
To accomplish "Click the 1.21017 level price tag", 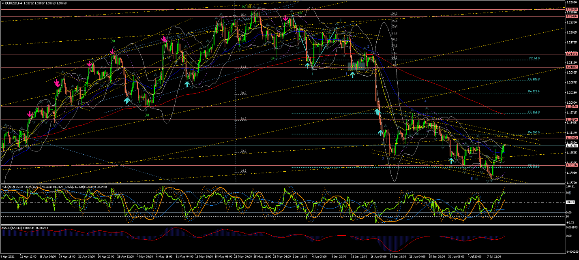I will [571, 67].
